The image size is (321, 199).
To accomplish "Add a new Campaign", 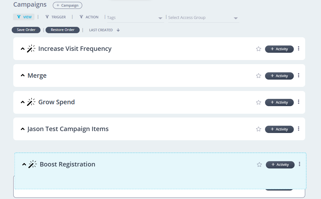I will coord(67,5).
